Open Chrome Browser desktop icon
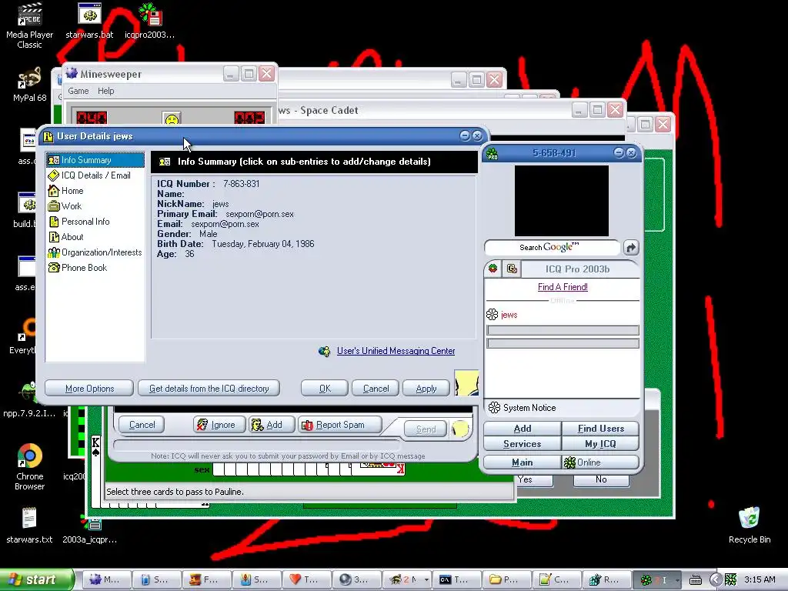This screenshot has height=591, width=788. 30,467
